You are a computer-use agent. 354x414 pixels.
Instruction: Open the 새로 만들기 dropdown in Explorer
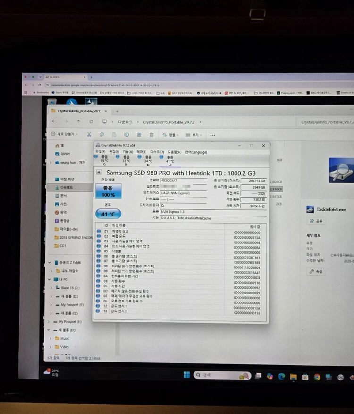point(65,134)
